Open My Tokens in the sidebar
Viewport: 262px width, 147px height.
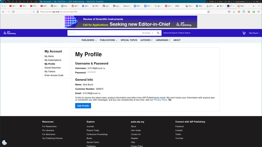tap(50, 72)
